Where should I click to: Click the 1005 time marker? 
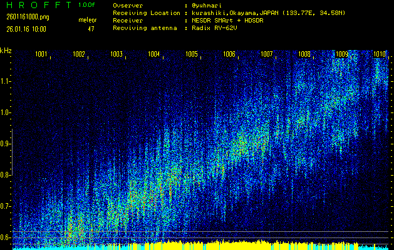tap(192, 54)
